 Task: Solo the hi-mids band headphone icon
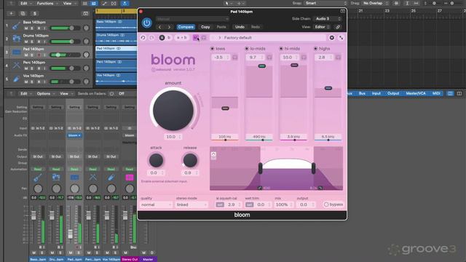[x=304, y=57]
